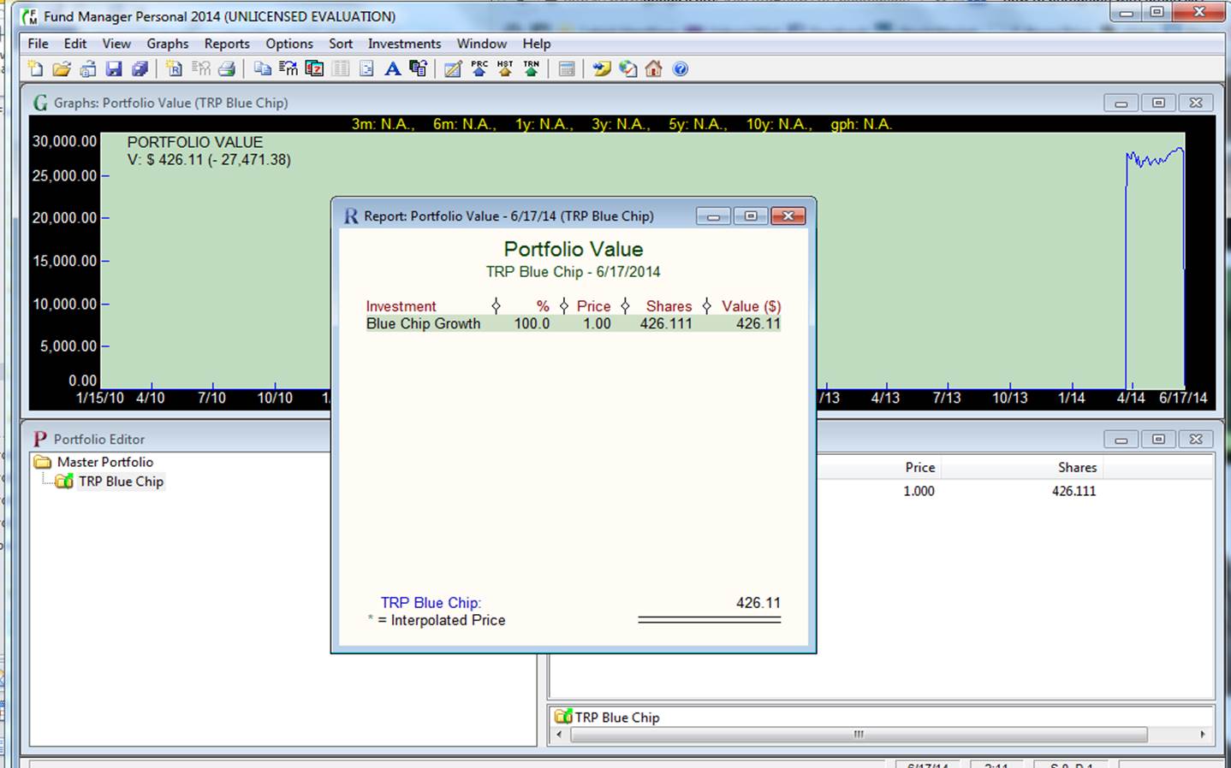Click the Save All stacked disks icon
1231x768 pixels.
(x=140, y=69)
